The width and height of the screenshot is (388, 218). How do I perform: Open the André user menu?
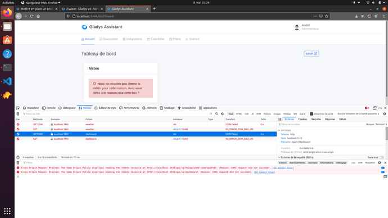click(306, 27)
